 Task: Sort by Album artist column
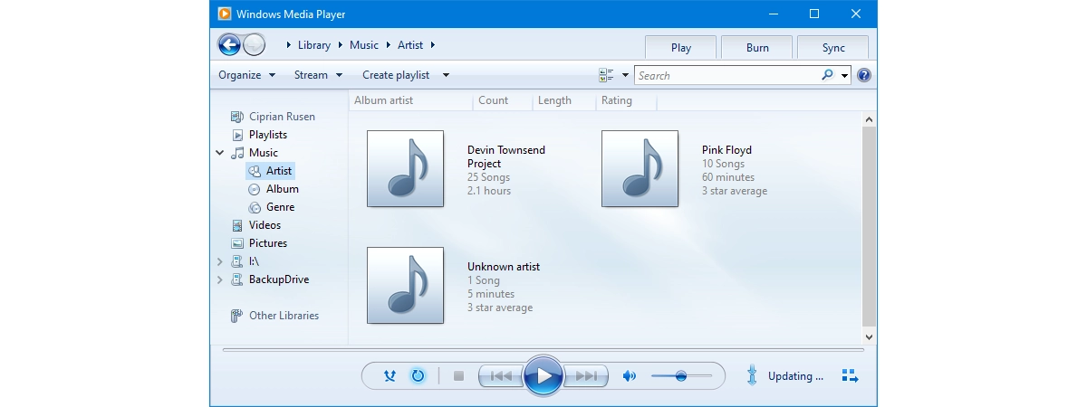410,100
